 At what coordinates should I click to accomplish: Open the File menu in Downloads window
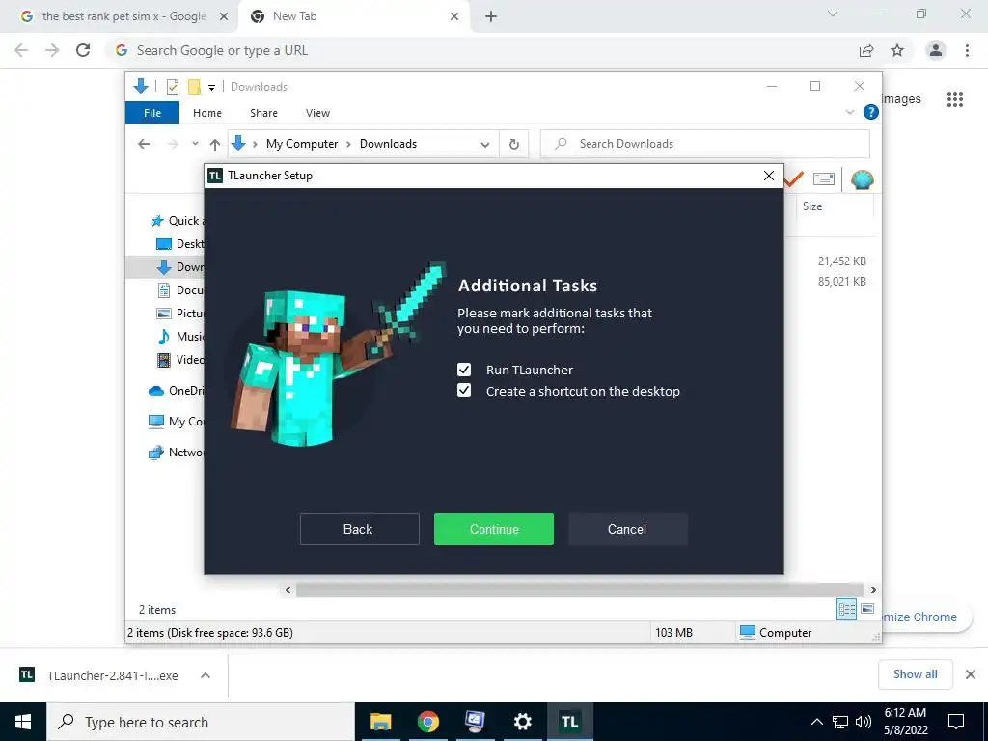(152, 113)
